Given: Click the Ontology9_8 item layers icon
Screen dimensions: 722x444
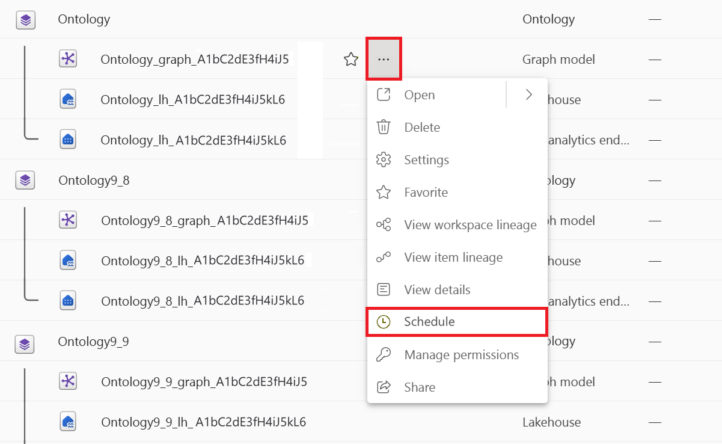Looking at the screenshot, I should (25, 180).
